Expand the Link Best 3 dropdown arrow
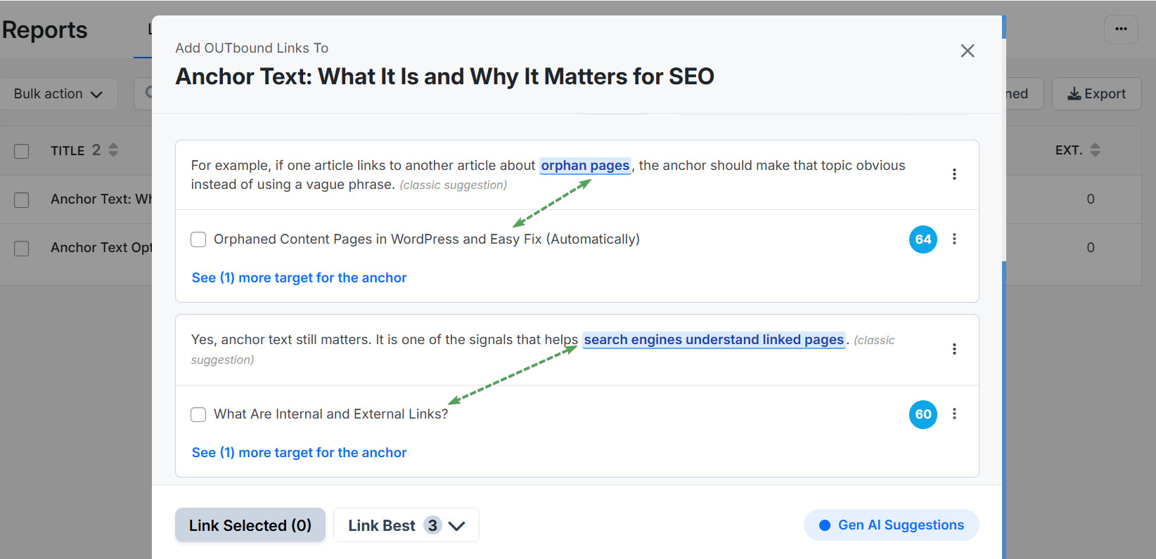Image resolution: width=1156 pixels, height=559 pixels. point(457,526)
